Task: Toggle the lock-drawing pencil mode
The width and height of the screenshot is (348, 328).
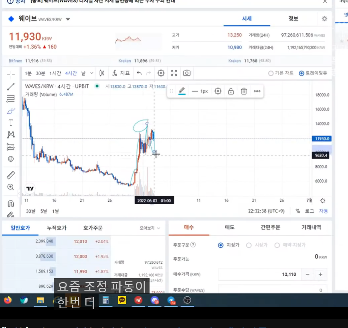Action: tap(11, 214)
